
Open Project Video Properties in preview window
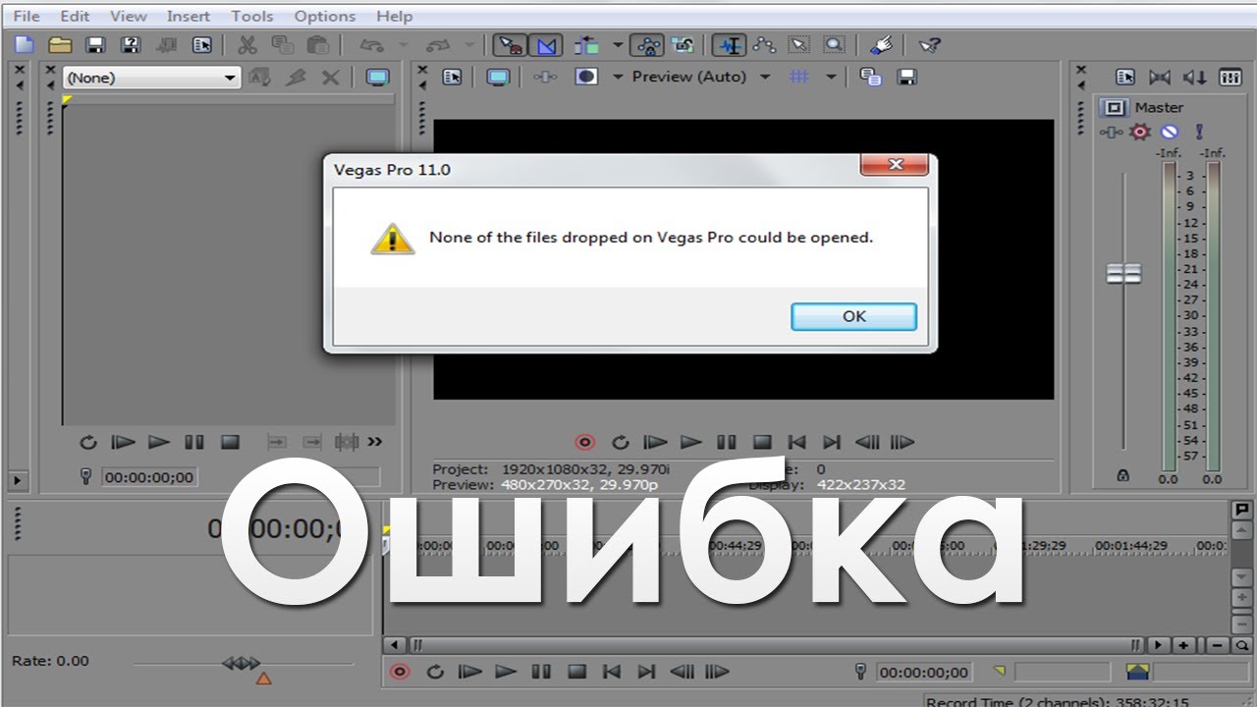point(452,77)
